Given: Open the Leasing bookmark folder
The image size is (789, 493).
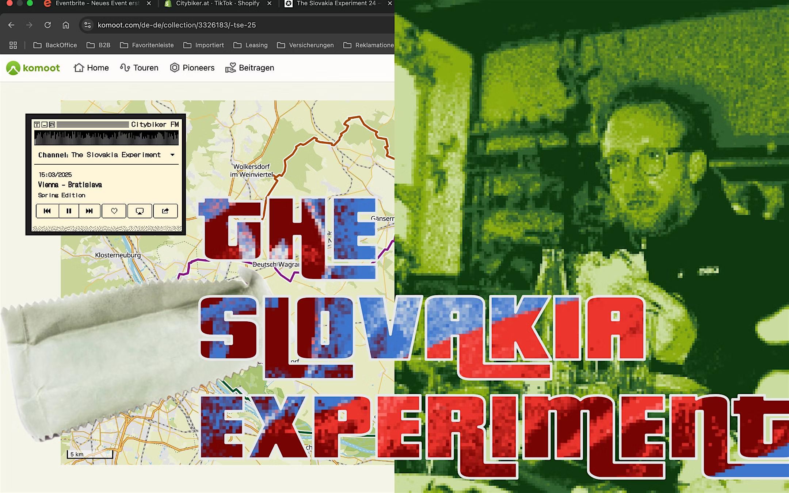Looking at the screenshot, I should 251,45.
